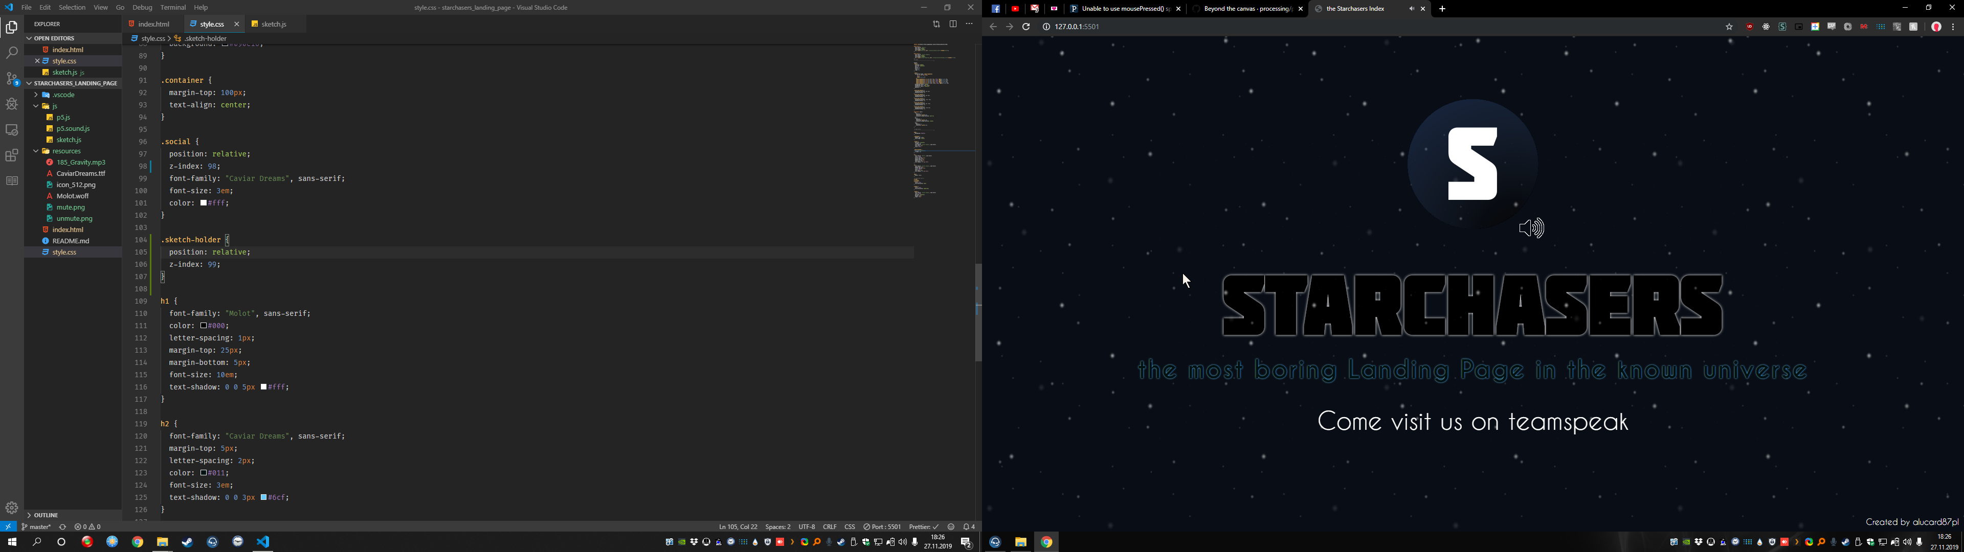This screenshot has height=552, width=1964.
Task: Click CRLF line ending selector
Action: click(830, 527)
